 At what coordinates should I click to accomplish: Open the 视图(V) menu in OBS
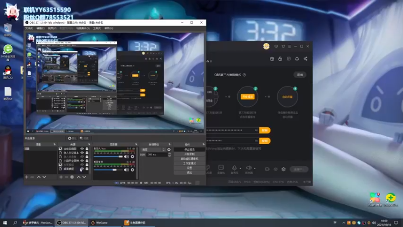pos(52,28)
